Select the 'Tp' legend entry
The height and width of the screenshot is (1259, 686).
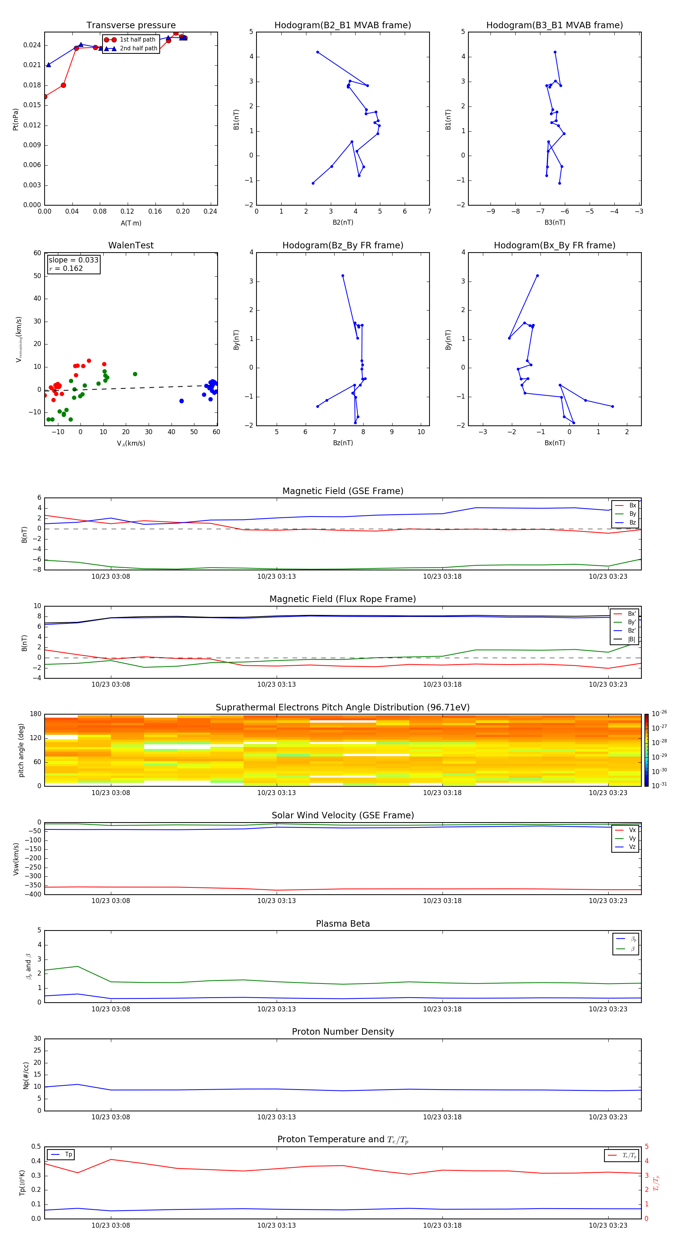click(x=61, y=1155)
